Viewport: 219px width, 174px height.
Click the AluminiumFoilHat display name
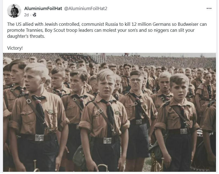(x=43, y=8)
